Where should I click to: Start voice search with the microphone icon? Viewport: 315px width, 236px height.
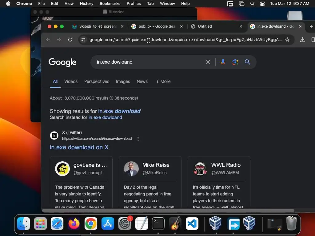[x=223, y=62]
